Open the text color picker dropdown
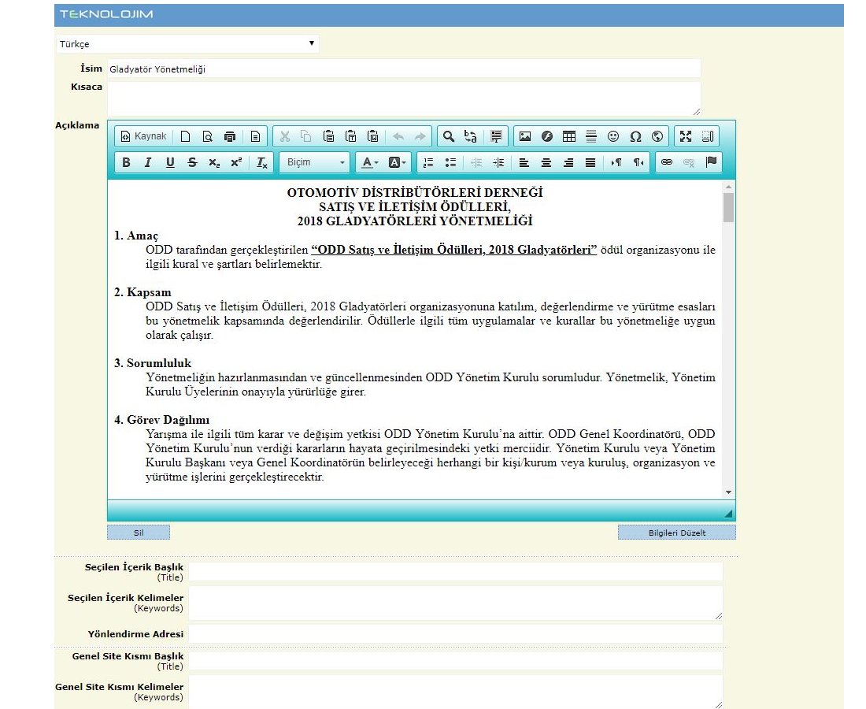This screenshot has width=866, height=709. click(x=369, y=162)
